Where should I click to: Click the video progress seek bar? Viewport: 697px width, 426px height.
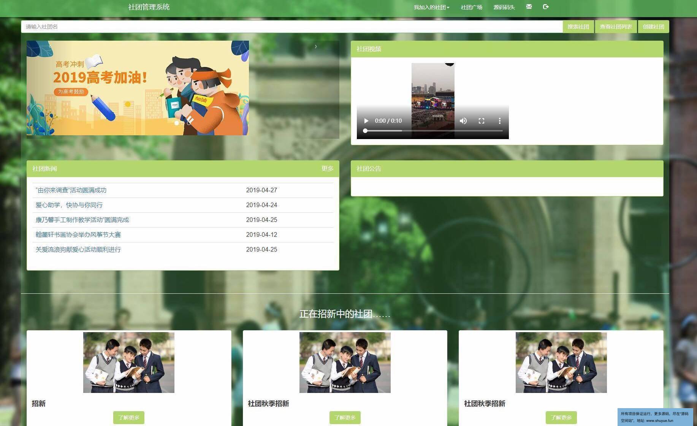[x=433, y=131]
